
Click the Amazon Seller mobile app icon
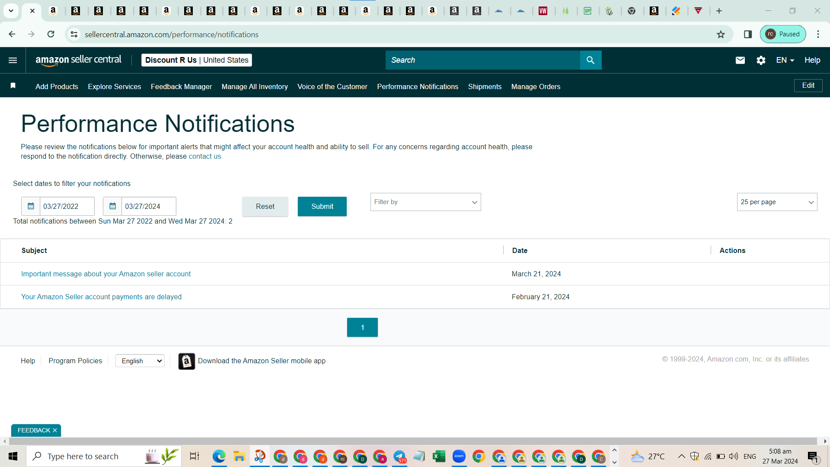(187, 361)
